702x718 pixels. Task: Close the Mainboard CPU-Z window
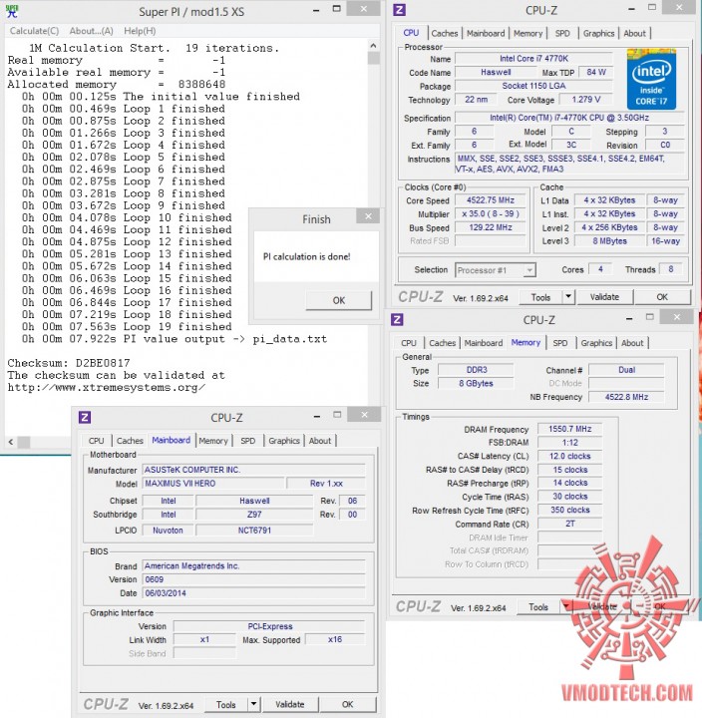(x=364, y=415)
